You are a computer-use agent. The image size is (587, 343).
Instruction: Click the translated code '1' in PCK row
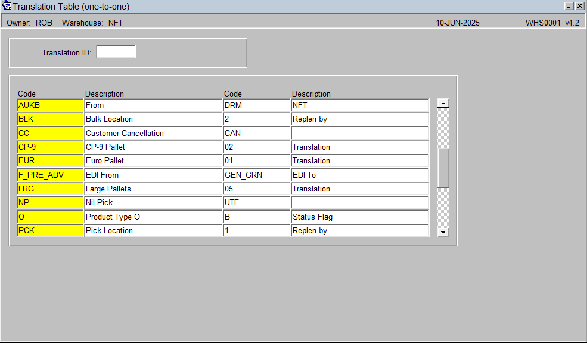tap(257, 230)
